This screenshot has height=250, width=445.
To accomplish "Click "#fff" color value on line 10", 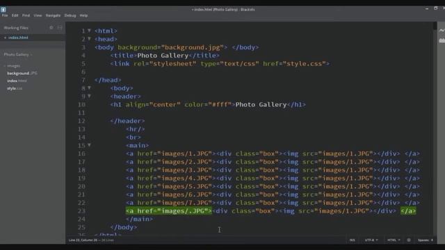I will pos(220,105).
